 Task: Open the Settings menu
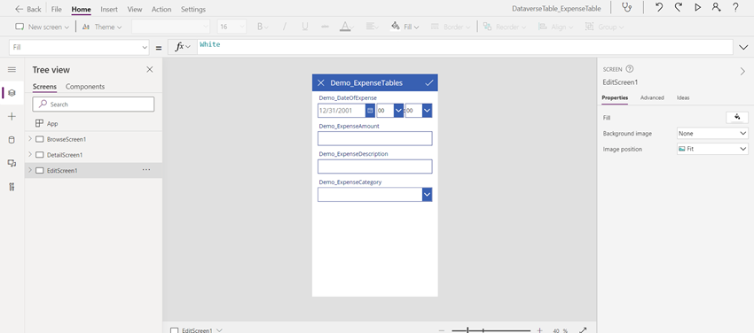[193, 9]
